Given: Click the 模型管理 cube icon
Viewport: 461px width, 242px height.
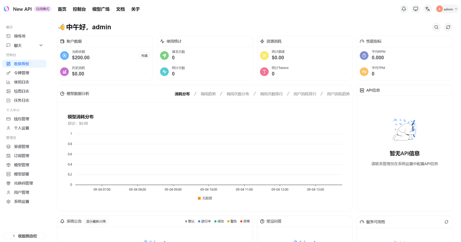Looking at the screenshot, I should (9, 165).
